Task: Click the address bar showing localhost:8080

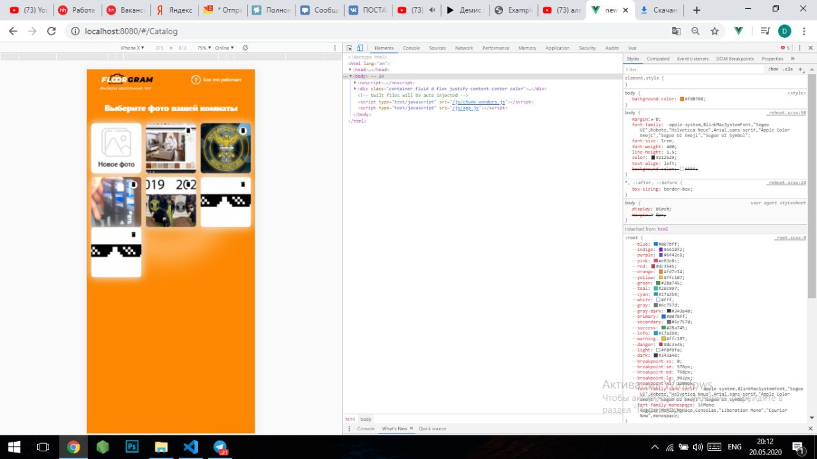Action: (x=370, y=31)
